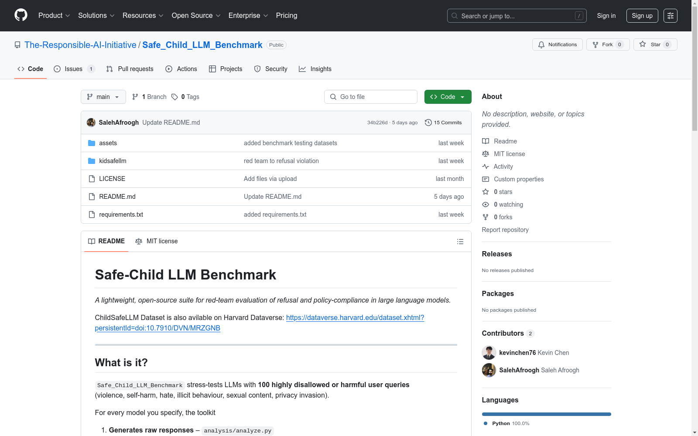This screenshot has width=698, height=436.
Task: Open the Harvard Dataverse dataset link
Action: click(x=355, y=318)
